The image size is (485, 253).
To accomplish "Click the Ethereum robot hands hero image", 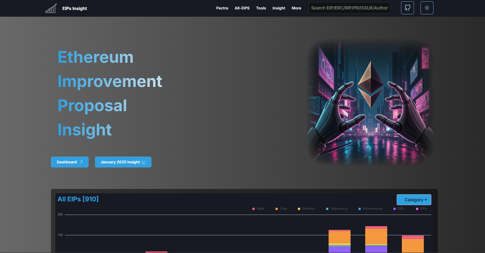I will tap(370, 102).
